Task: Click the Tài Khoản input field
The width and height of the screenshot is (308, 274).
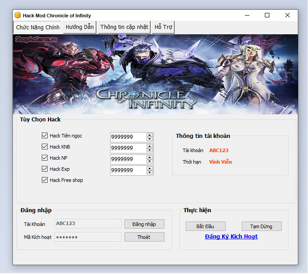Action: (88, 223)
